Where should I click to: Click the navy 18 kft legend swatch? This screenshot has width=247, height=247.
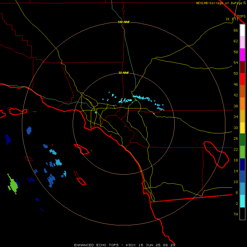[x=242, y=164]
